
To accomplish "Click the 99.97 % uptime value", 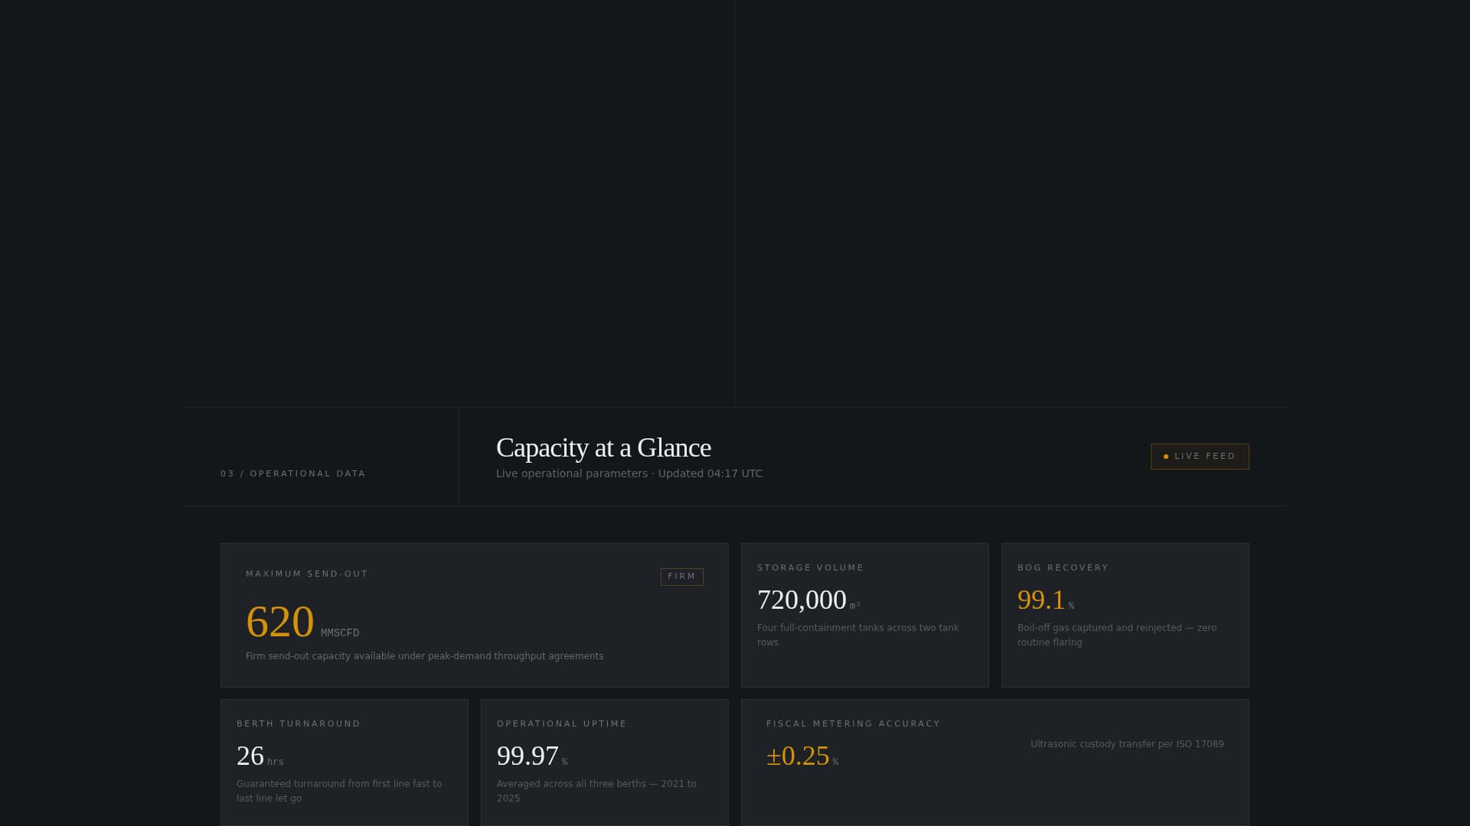I will pos(529,756).
